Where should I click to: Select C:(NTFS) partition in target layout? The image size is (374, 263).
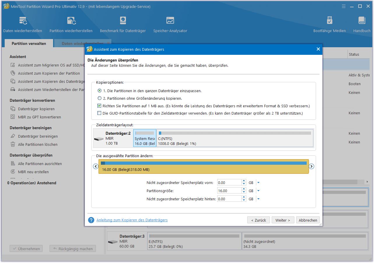click(235, 138)
